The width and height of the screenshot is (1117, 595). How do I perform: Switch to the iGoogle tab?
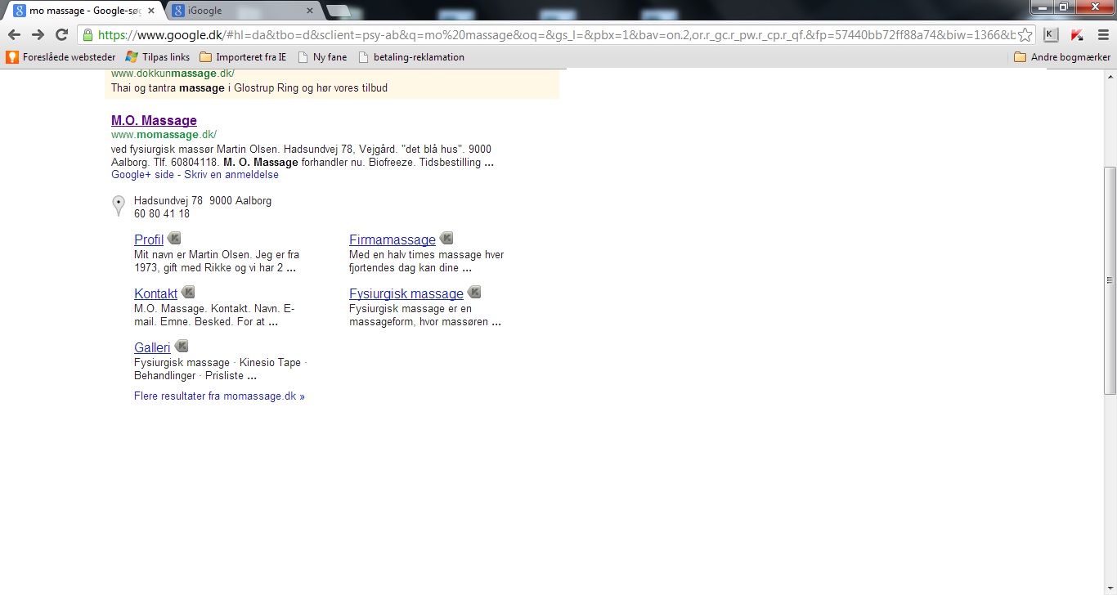243,11
